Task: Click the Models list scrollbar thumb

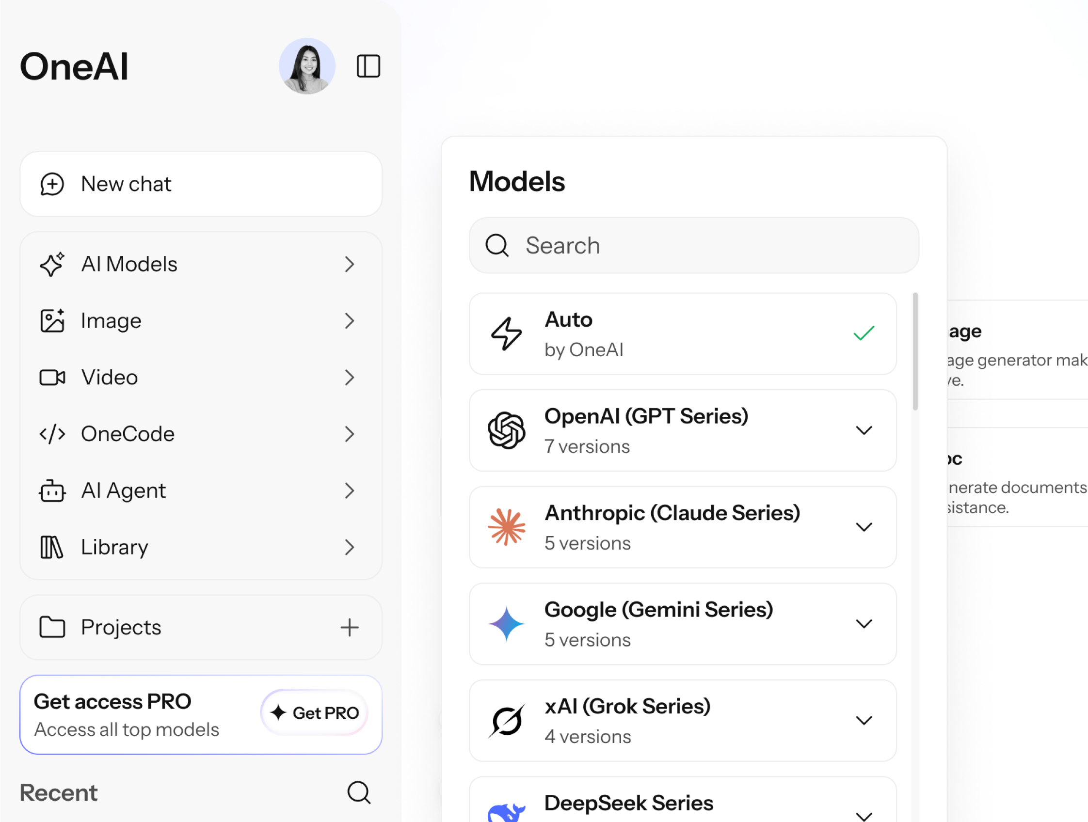Action: click(915, 351)
